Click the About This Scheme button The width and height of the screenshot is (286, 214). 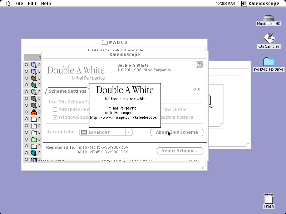[x=177, y=132]
